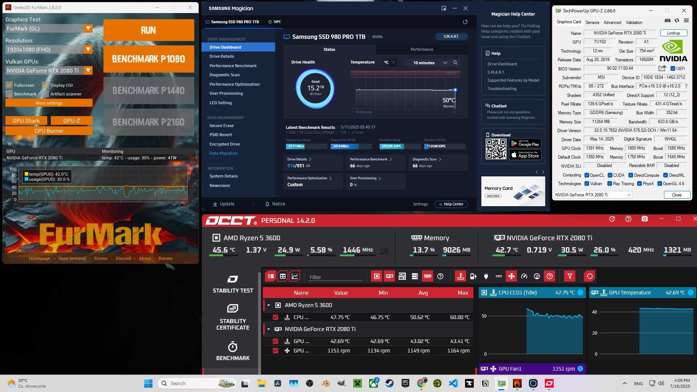This screenshot has height=392, width=697.
Task: Toggle FurMark Benchmark checkbox
Action: coord(9,94)
